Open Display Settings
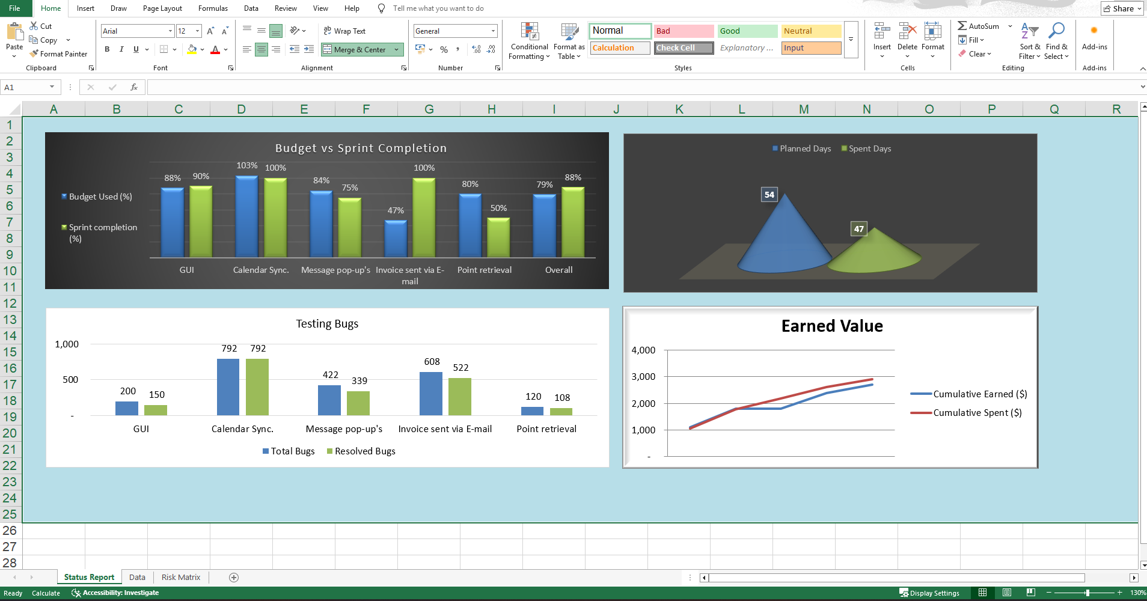This screenshot has height=601, width=1147. pyautogui.click(x=929, y=593)
